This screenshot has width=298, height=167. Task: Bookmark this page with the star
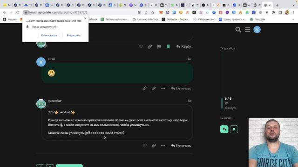pyautogui.click(x=153, y=13)
